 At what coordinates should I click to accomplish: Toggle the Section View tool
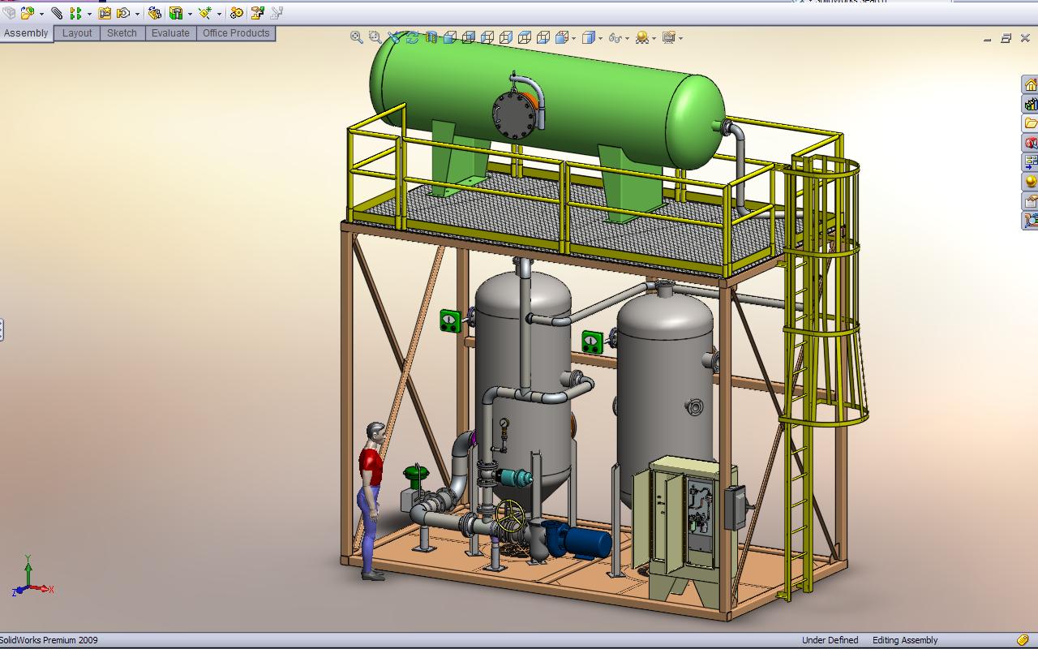[x=431, y=37]
